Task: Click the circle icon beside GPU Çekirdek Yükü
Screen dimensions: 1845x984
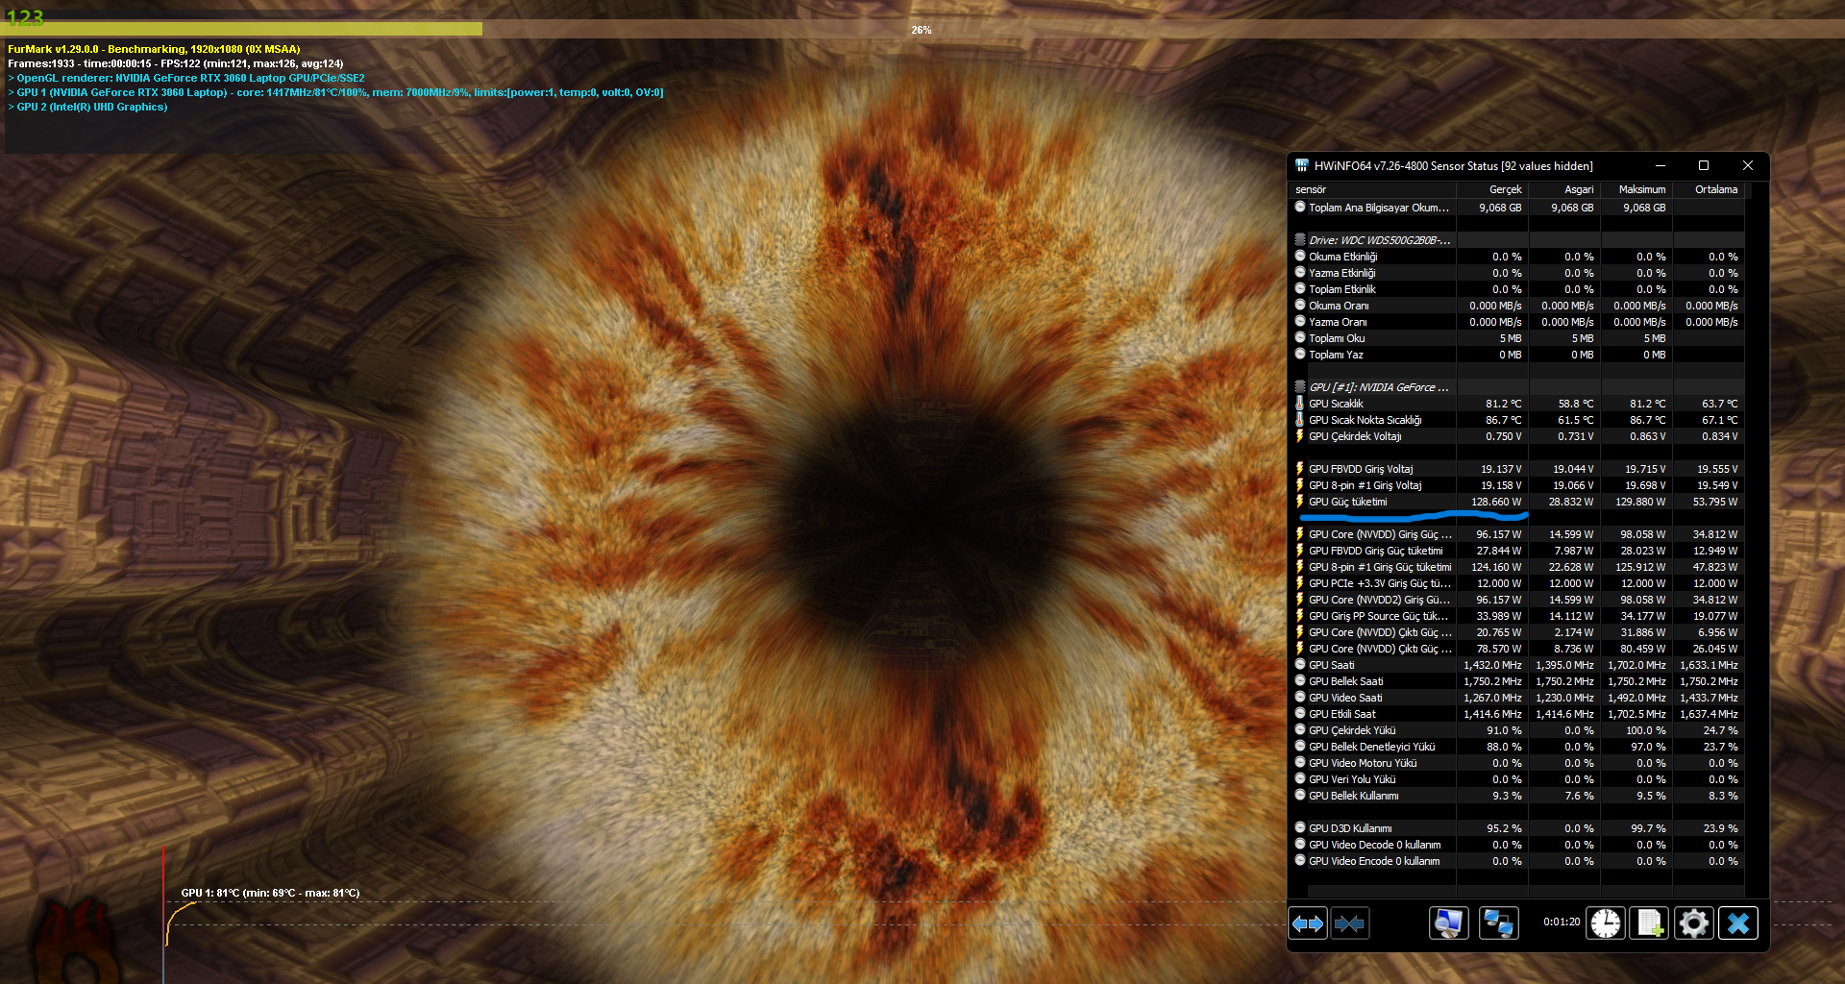Action: 1300,729
